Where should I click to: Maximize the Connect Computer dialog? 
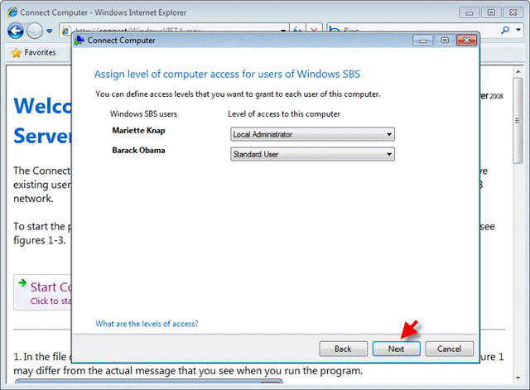pos(445,41)
